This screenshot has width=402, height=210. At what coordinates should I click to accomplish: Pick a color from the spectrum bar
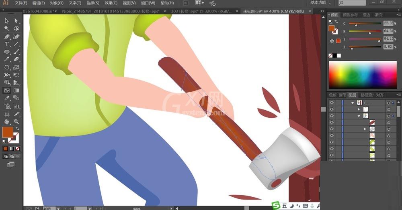363,75
